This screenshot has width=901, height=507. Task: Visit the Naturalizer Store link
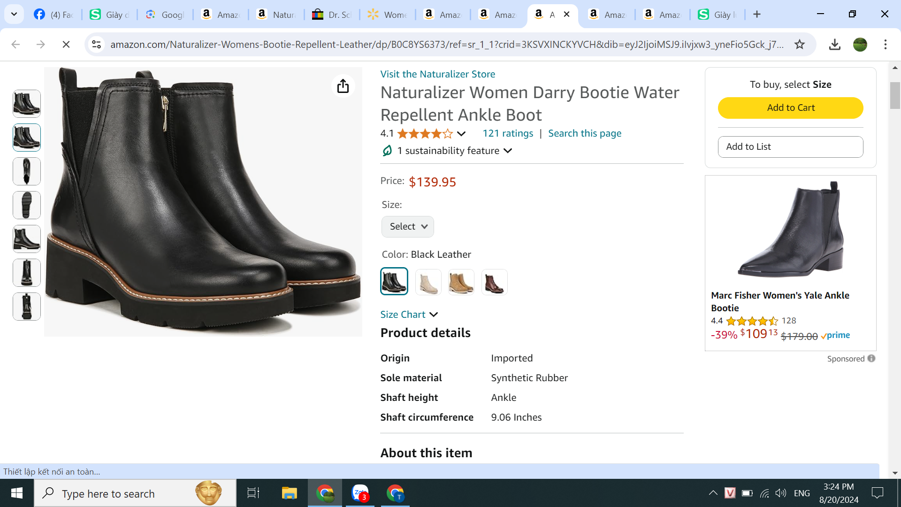(437, 74)
